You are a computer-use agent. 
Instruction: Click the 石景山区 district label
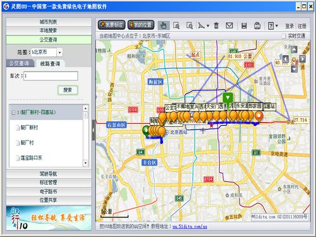tap(116, 125)
